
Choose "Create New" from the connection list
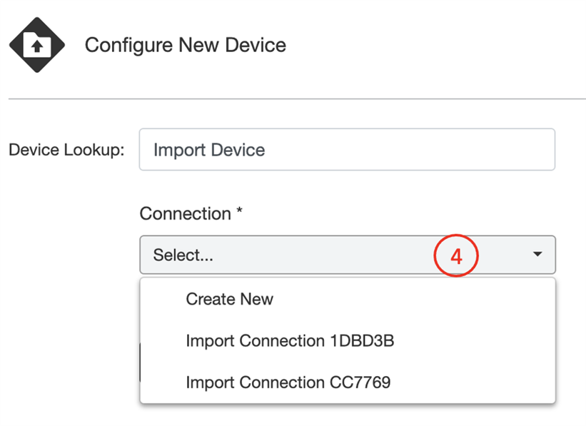(229, 299)
